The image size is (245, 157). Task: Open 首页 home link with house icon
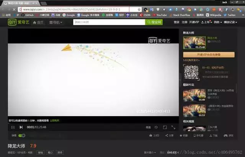(38, 23)
